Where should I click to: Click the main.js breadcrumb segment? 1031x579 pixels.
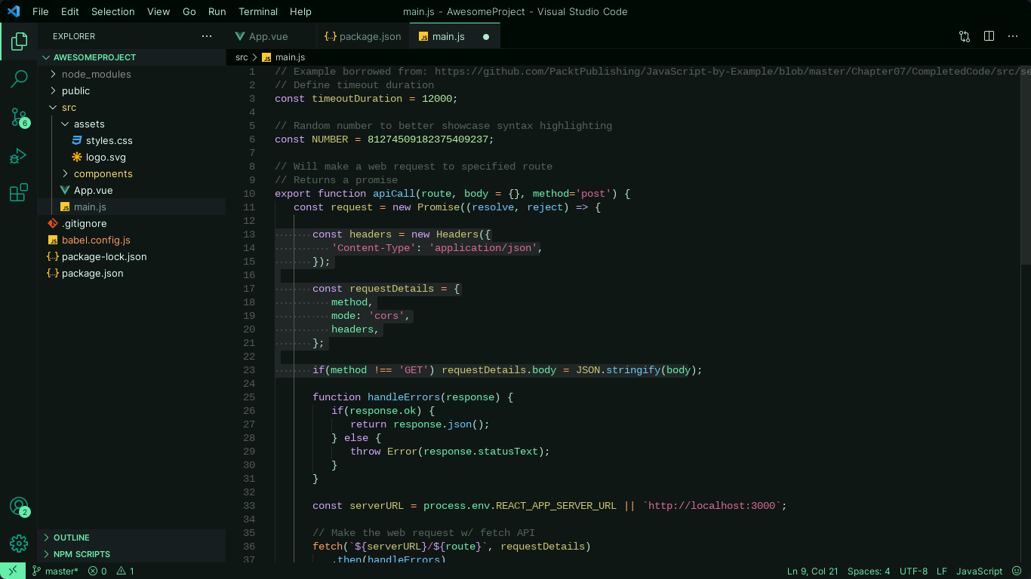(284, 57)
